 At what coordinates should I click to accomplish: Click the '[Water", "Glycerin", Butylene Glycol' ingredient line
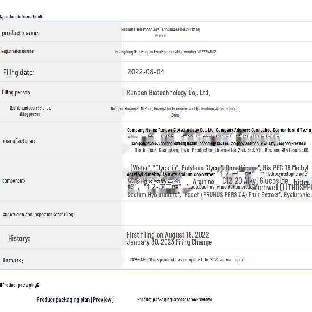[220, 168]
